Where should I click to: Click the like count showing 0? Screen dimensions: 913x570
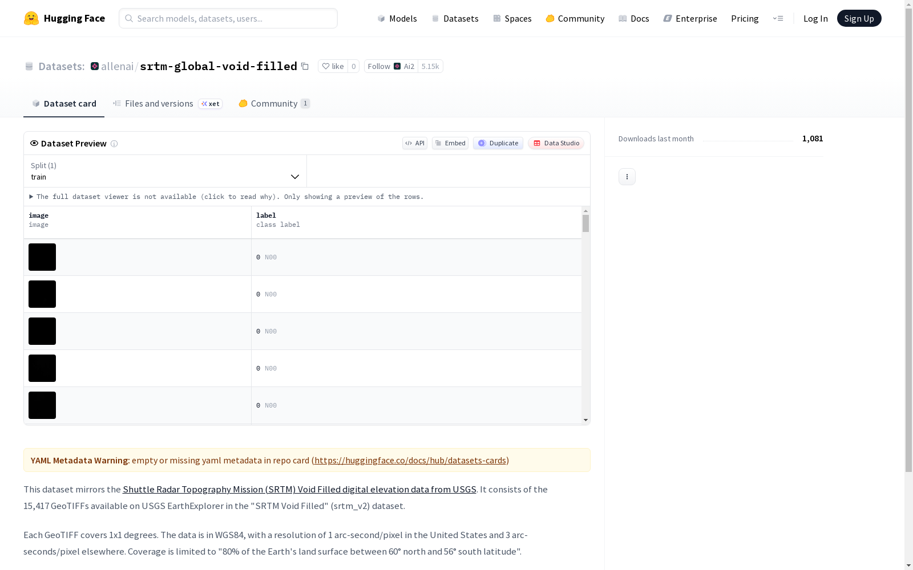[x=354, y=66]
